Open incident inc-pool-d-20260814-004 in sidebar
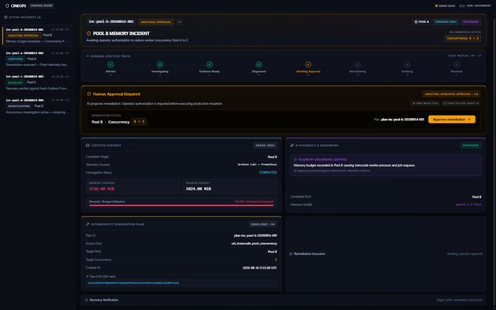Viewport: 496px width, 310px height. tap(38, 106)
